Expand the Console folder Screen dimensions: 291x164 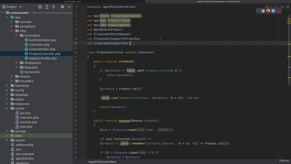coord(12,22)
